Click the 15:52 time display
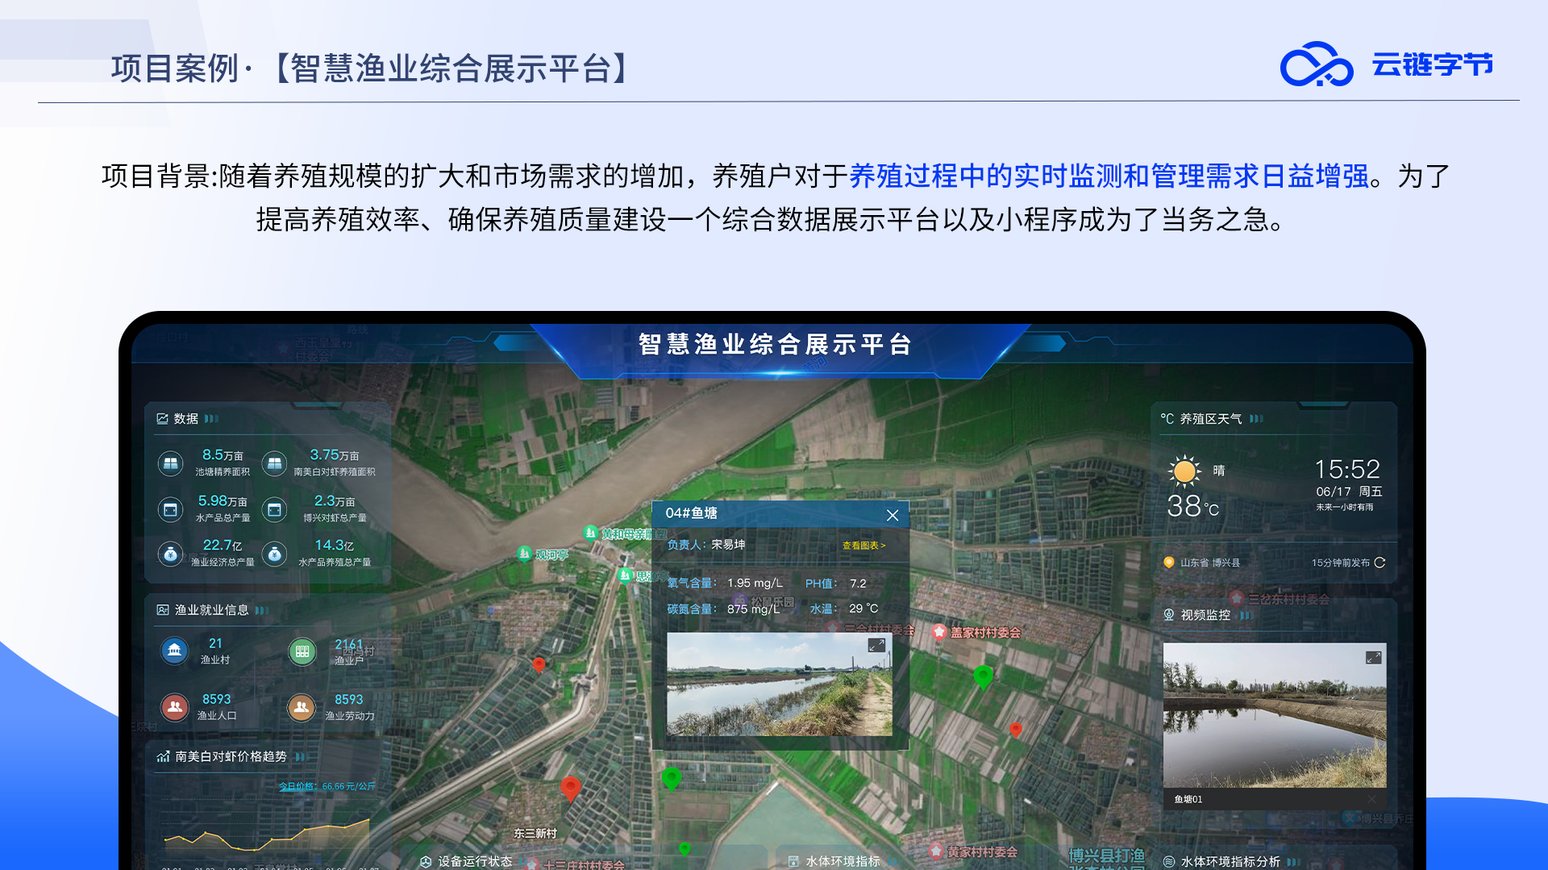This screenshot has width=1548, height=870. point(1347,469)
